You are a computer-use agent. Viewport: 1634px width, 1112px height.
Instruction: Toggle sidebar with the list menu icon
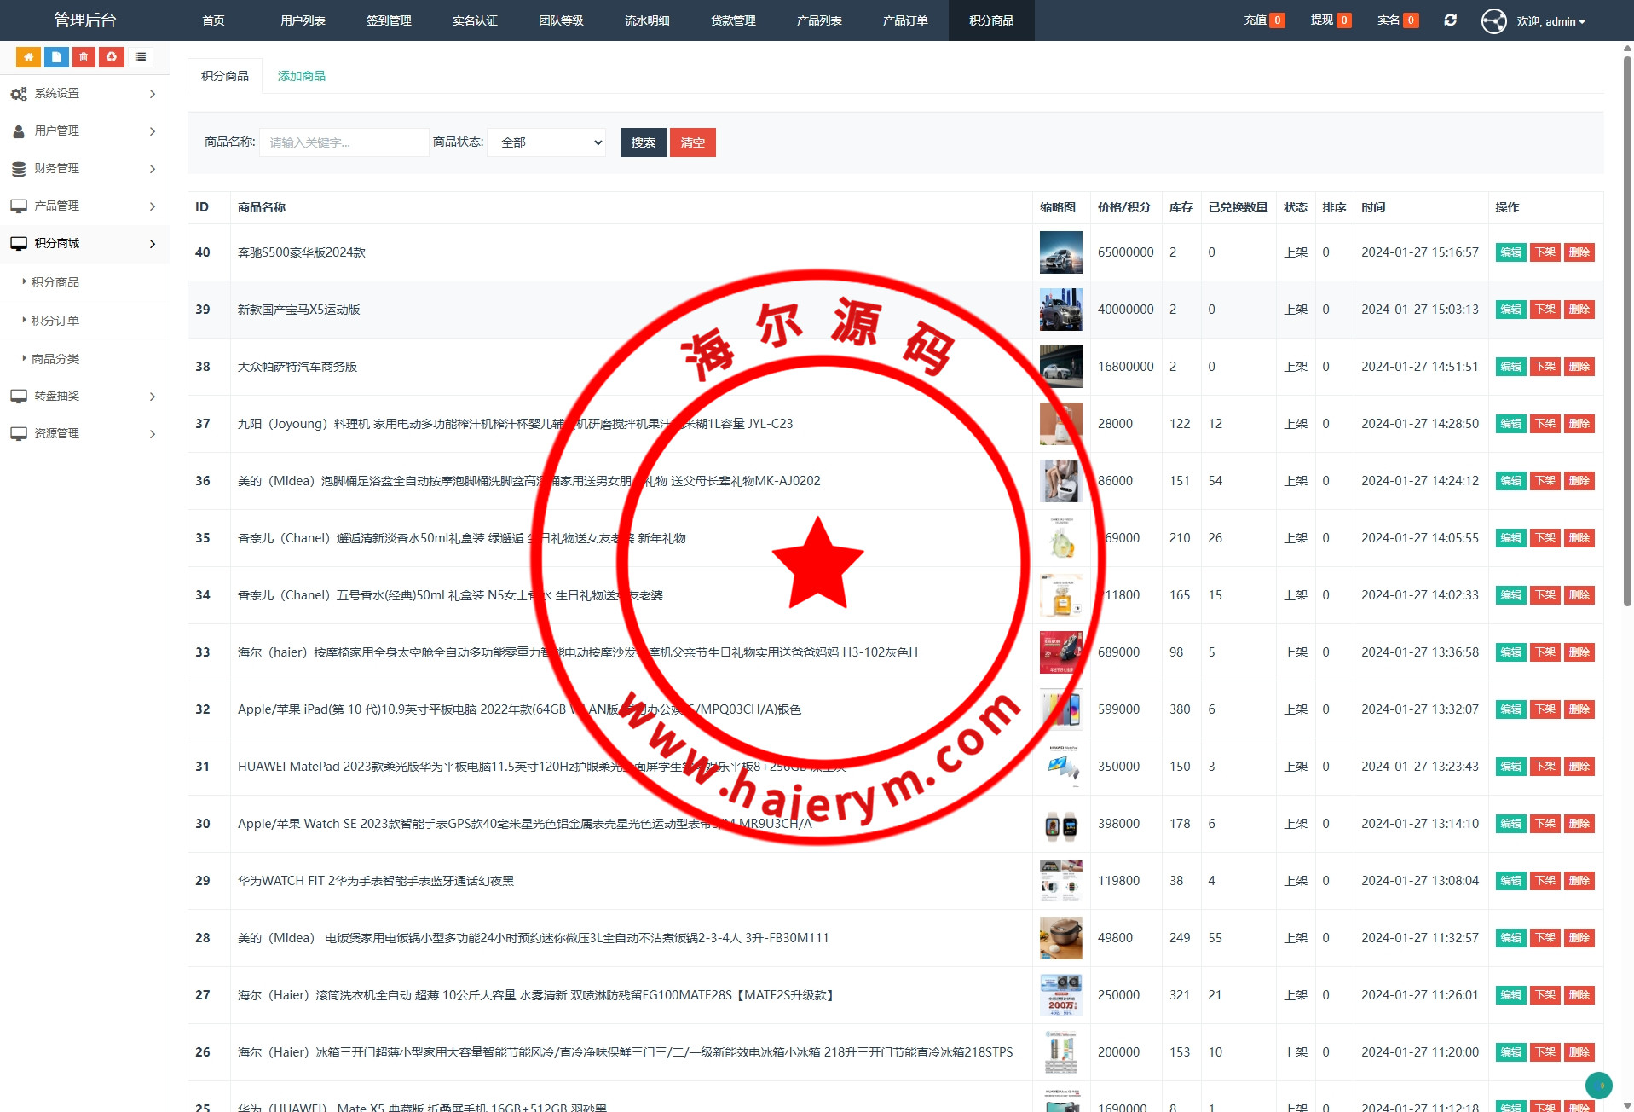pos(141,57)
